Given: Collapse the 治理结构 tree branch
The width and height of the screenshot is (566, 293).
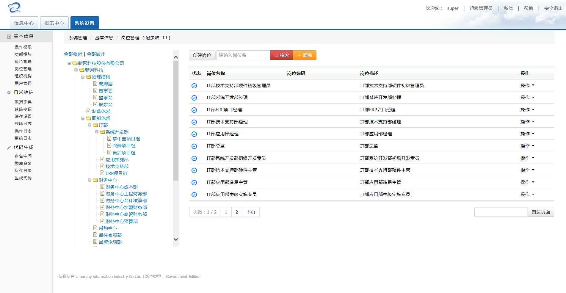Looking at the screenshot, I should point(83,77).
